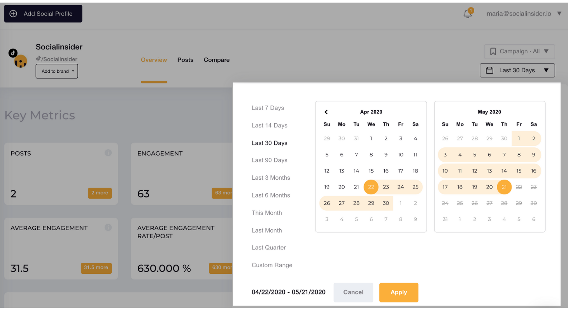This screenshot has width=568, height=311.
Task: Click the Apr 2020 month heading
Action: tap(371, 112)
